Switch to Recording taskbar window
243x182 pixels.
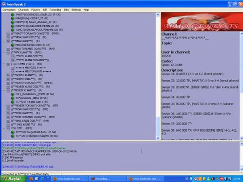(x=107, y=179)
